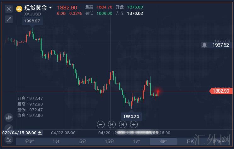Select the 1时 timeframe
This screenshot has height=149, width=234.
coord(136,141)
